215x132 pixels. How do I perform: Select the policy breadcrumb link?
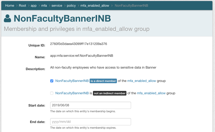pos(71,5)
